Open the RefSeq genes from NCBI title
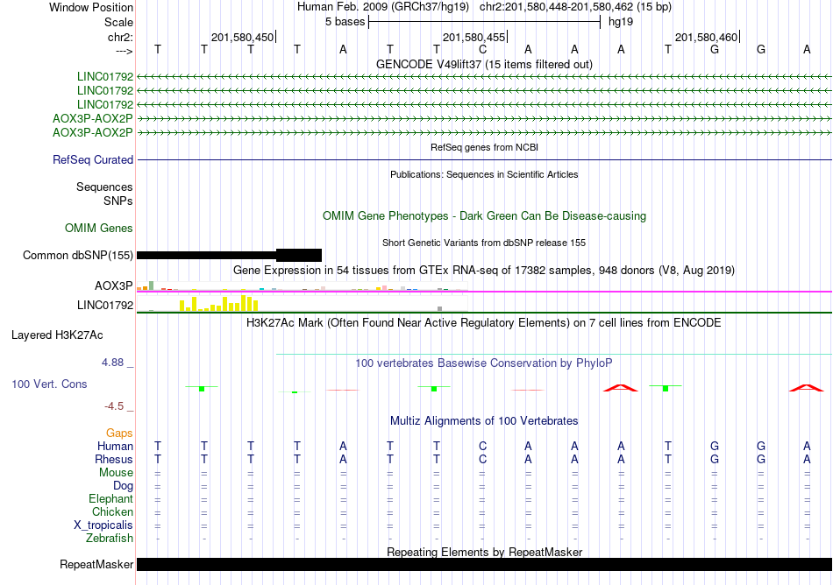Screen dimensions: 833x585 click(484, 147)
